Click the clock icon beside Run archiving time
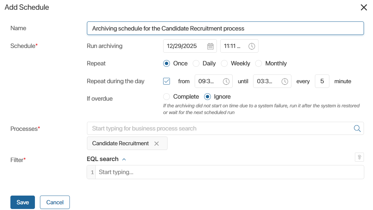The height and width of the screenshot is (210, 373). [251, 46]
